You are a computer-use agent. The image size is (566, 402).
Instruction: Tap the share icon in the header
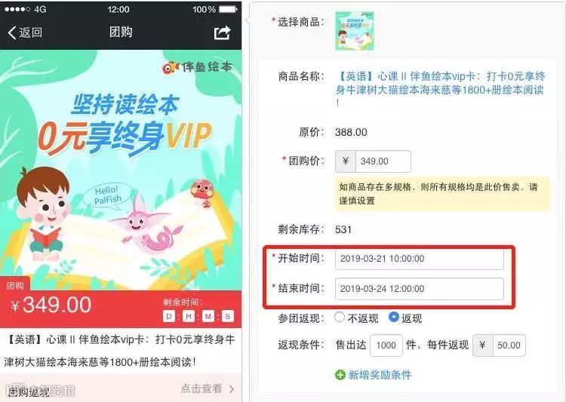point(222,32)
